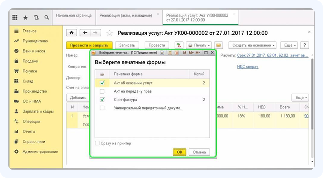Click the search magnifier icon
323x178 pixels.
(46, 17)
